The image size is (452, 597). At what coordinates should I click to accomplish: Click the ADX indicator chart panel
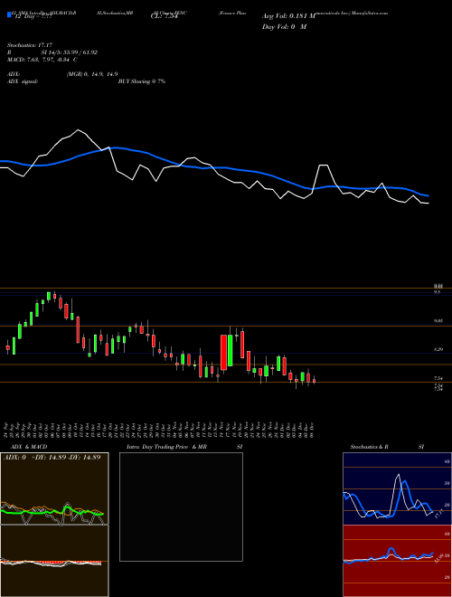[54, 488]
